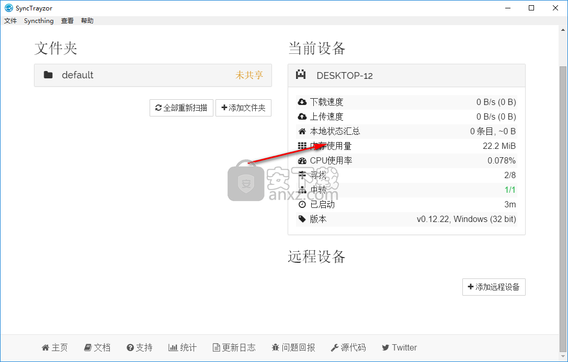Click the DESKTOP-12 device identicon
568x362 pixels.
(301, 75)
